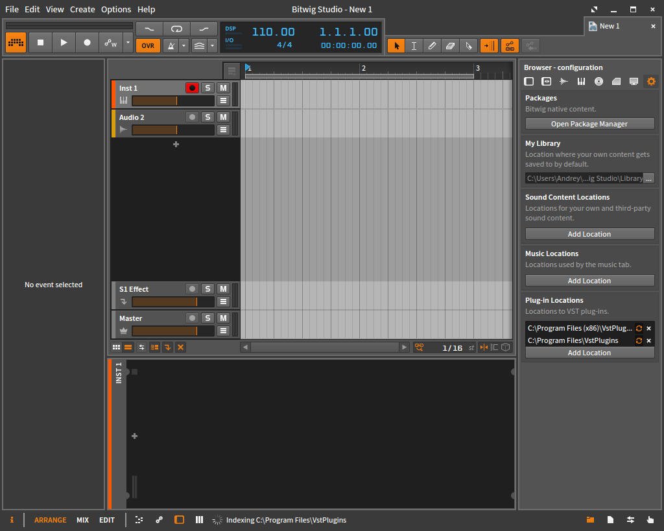Viewport: 664px width, 531px height.
Task: Mute the Master track
Action: 223,318
